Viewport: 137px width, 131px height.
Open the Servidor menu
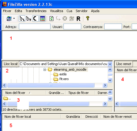tap(81, 11)
